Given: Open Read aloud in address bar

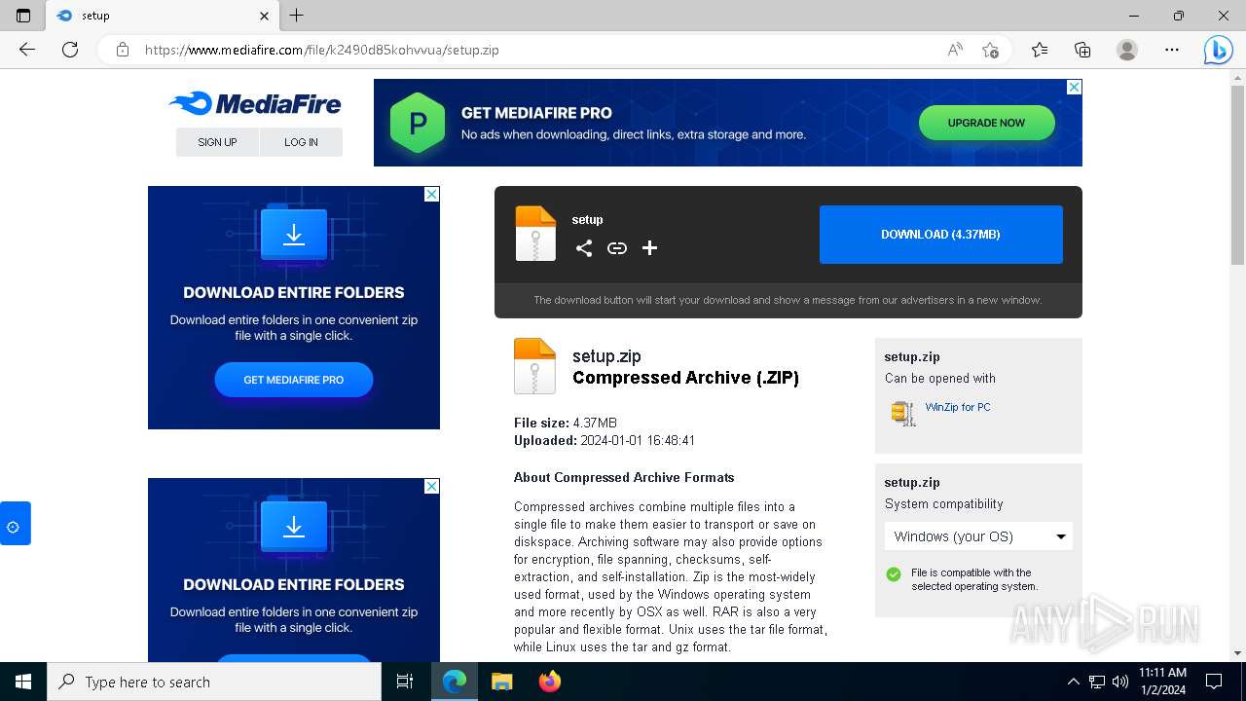Looking at the screenshot, I should pyautogui.click(x=955, y=50).
